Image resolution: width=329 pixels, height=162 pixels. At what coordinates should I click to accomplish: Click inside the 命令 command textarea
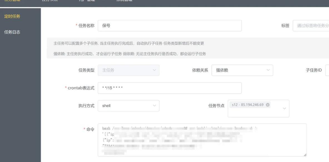(x=202, y=140)
